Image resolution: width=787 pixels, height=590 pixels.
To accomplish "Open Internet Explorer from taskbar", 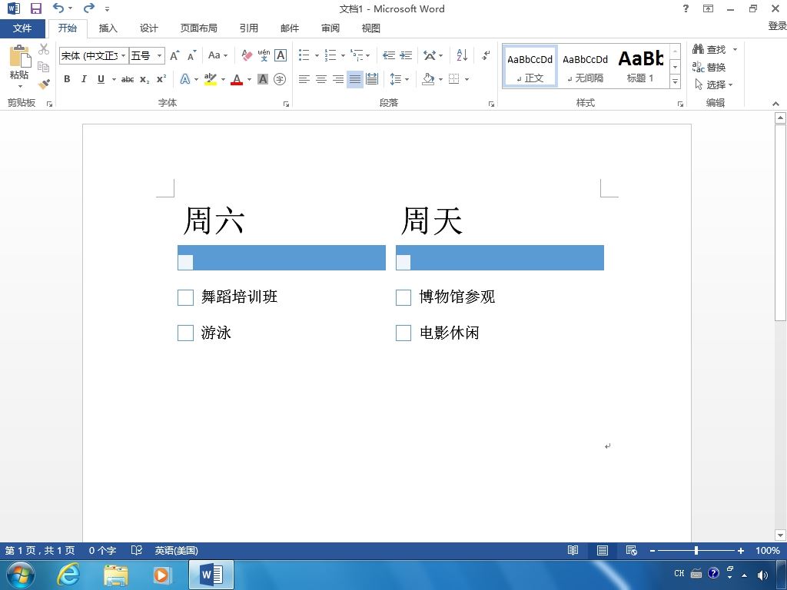I will point(68,575).
